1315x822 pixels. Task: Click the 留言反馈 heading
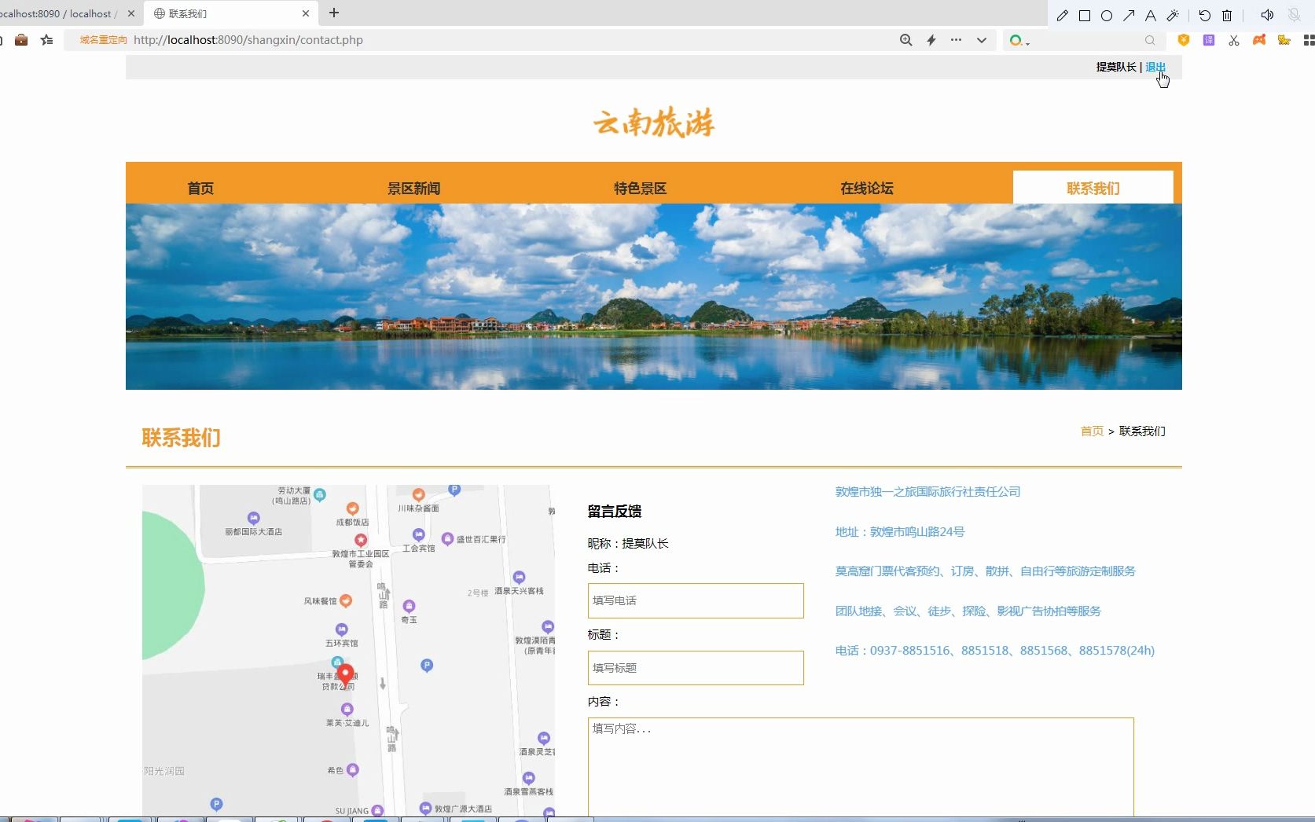(x=615, y=512)
